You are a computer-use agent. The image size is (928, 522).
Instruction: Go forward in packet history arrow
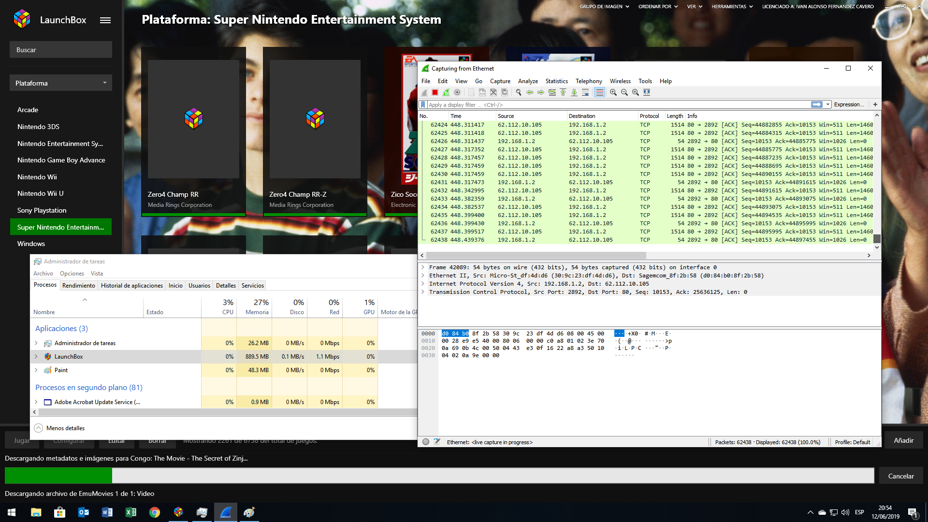(541, 92)
